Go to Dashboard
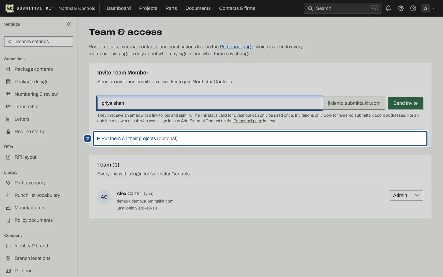The height and width of the screenshot is (277, 443). click(x=119, y=8)
